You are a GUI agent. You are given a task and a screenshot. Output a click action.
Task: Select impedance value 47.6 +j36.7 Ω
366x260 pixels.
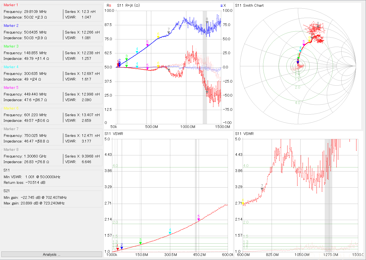pyautogui.click(x=35, y=100)
